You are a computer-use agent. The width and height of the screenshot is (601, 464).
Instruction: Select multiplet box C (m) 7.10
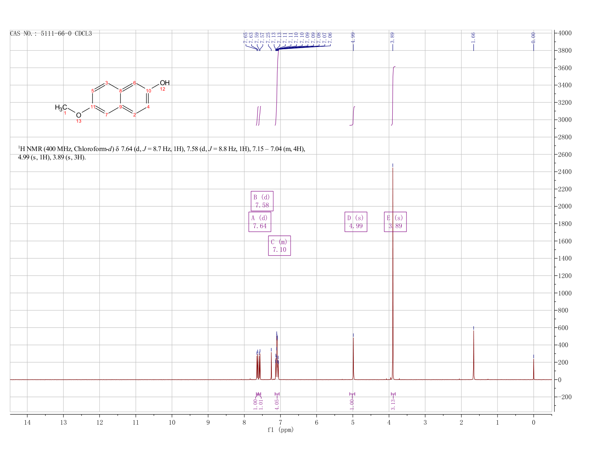click(x=279, y=246)
